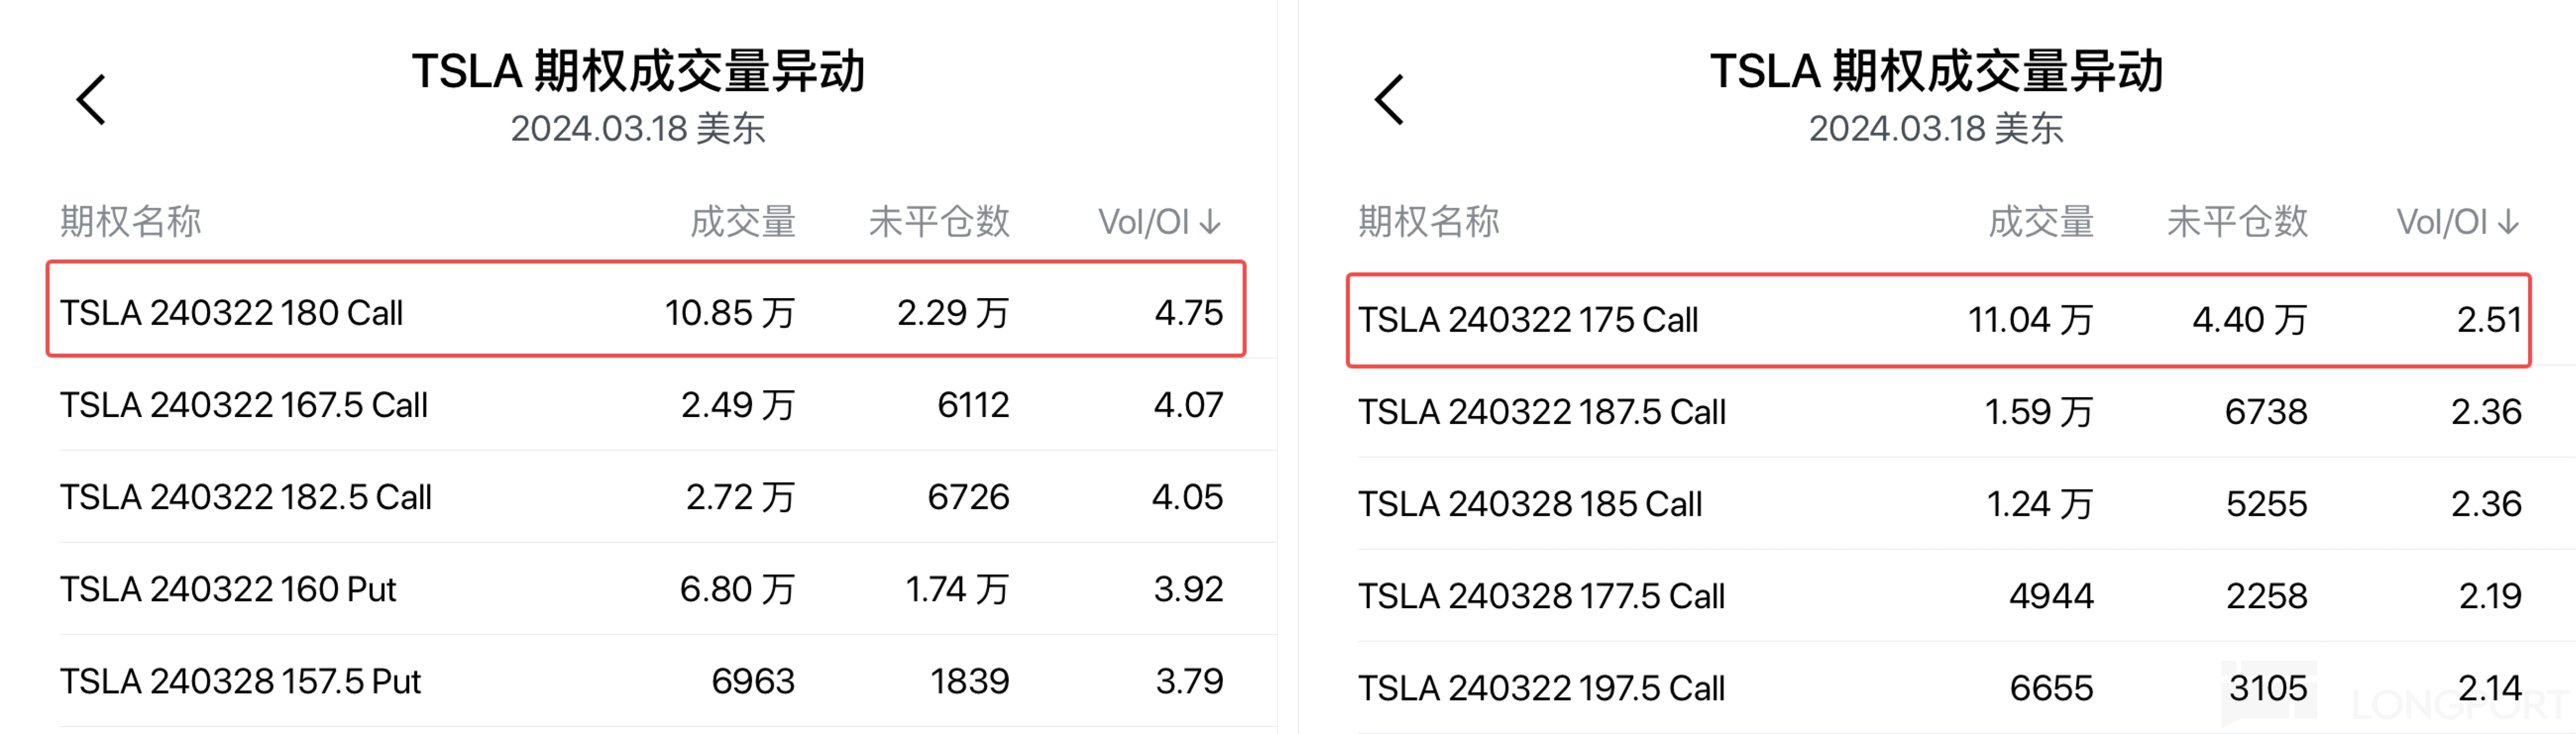The height and width of the screenshot is (734, 2576).
Task: Click left panel 期权名称 column header
Action: pyautogui.click(x=131, y=222)
